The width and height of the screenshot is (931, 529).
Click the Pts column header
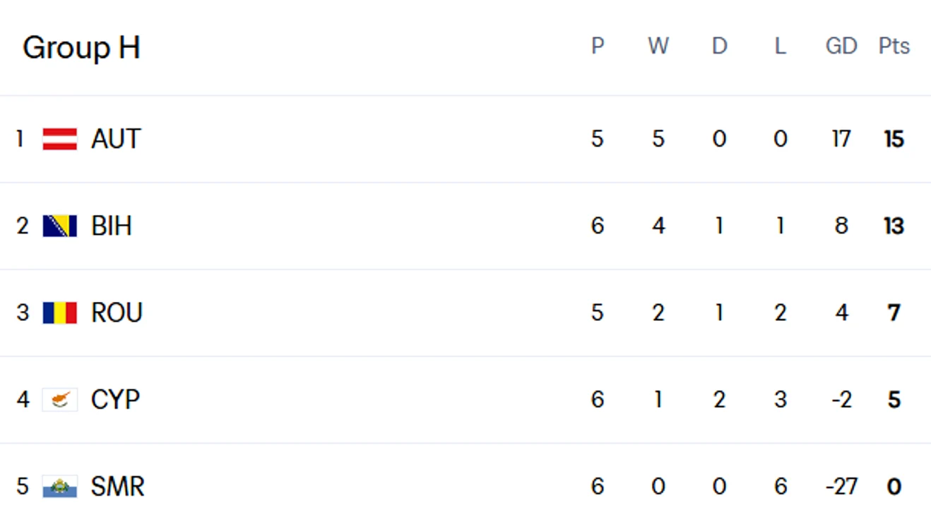894,47
